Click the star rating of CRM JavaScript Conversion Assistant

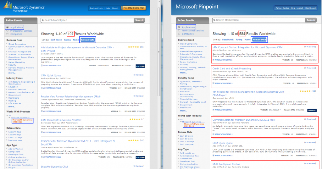click(x=135, y=119)
